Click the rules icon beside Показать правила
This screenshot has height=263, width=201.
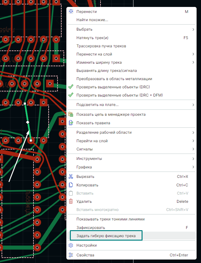click(x=71, y=123)
